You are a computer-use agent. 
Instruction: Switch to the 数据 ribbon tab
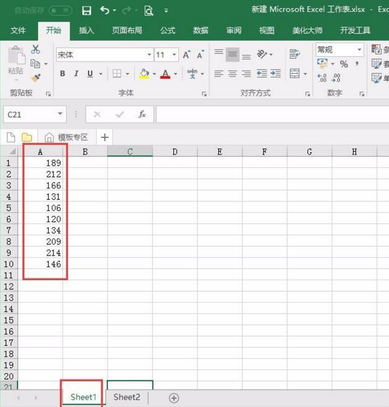[x=201, y=31]
